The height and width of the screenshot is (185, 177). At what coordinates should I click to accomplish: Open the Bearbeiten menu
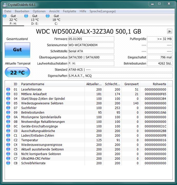pyautogui.click(x=22, y=11)
